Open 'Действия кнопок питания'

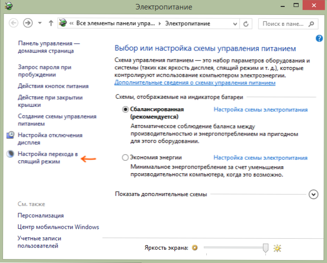pyautogui.click(x=53, y=86)
